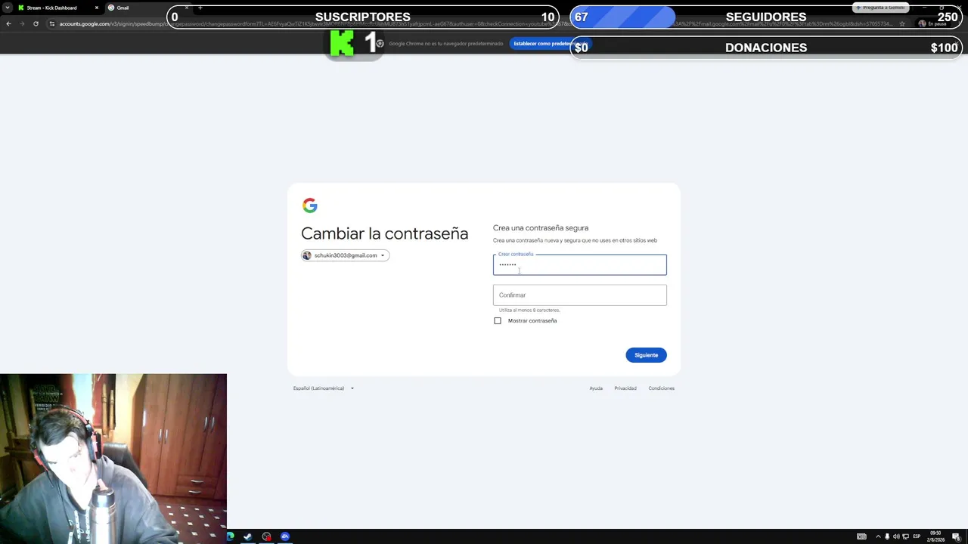This screenshot has width=968, height=544.
Task: Click the Google logo on the card
Action: pyautogui.click(x=309, y=206)
